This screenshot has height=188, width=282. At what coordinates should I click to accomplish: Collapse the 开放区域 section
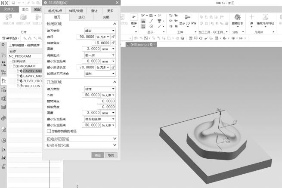(115, 82)
